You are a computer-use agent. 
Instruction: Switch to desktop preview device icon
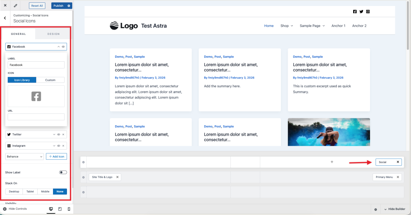51,209
